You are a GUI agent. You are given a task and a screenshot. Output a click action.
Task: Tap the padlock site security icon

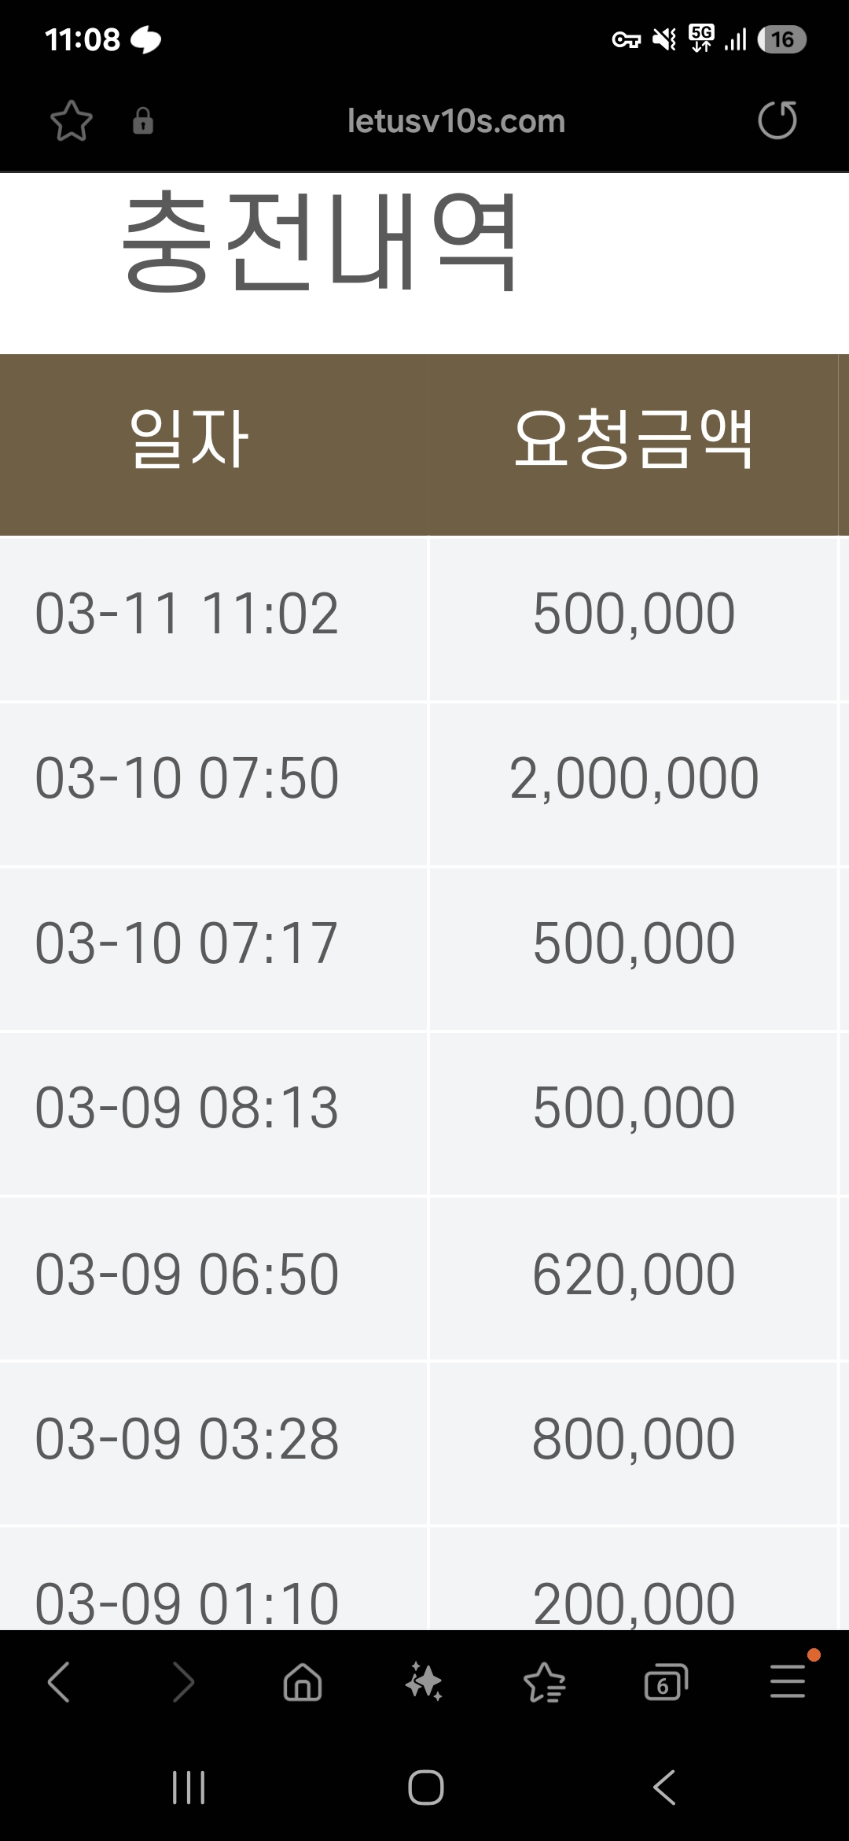pos(143,121)
